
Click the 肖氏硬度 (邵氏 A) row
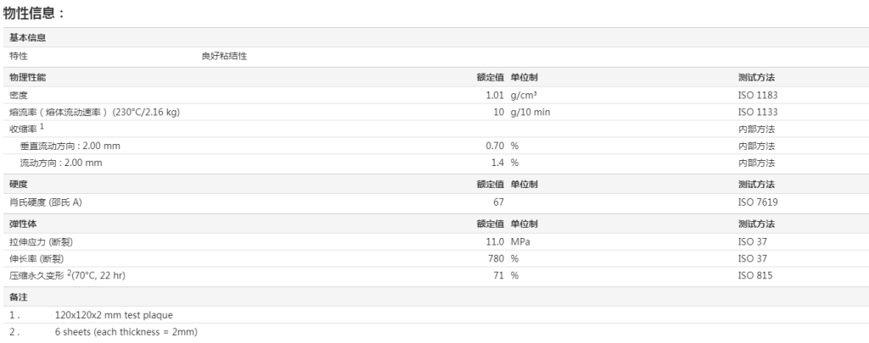coord(434,202)
